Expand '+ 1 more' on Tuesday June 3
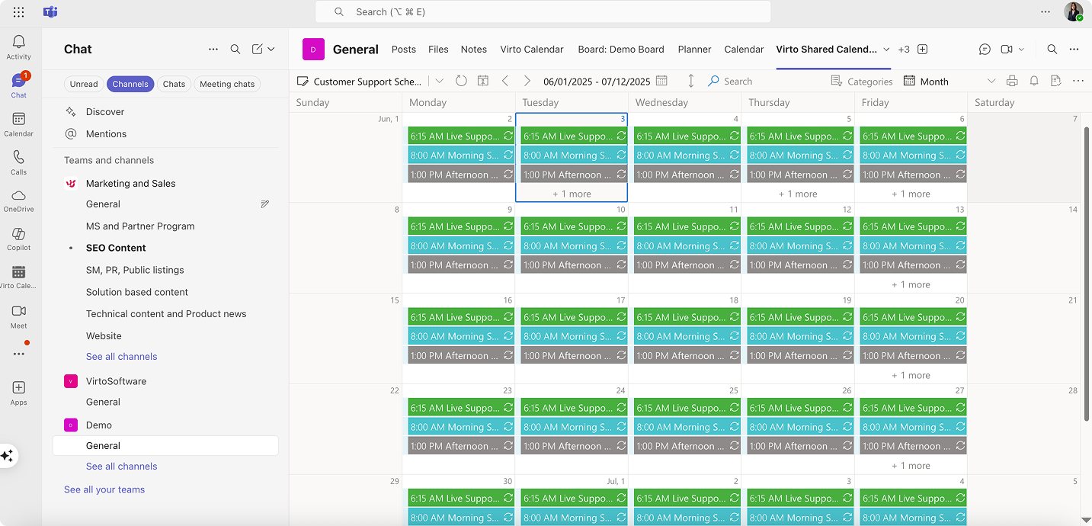Viewport: 1092px width, 526px height. click(572, 194)
